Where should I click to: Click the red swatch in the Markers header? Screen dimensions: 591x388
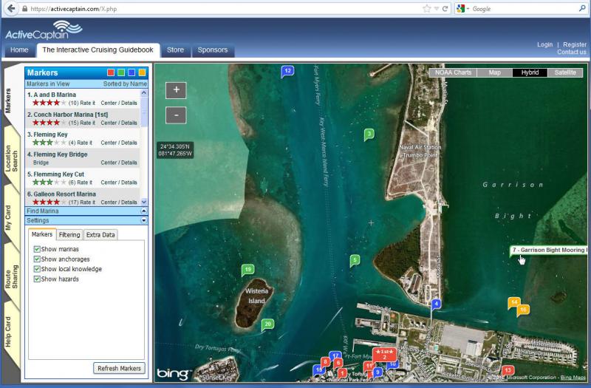[x=110, y=72]
